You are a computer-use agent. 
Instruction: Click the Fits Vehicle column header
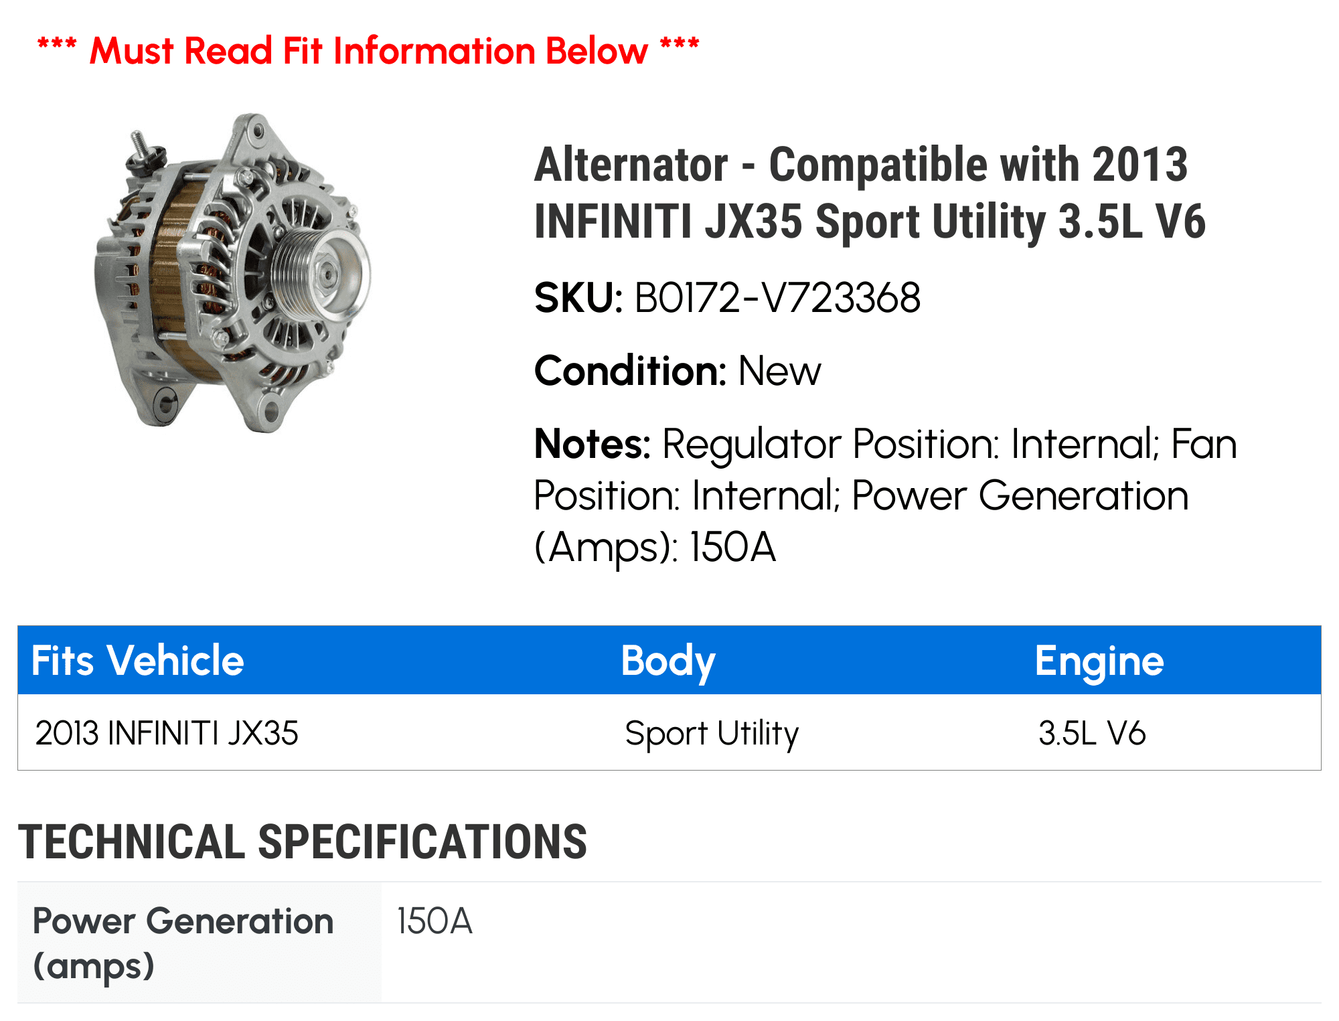tap(138, 661)
